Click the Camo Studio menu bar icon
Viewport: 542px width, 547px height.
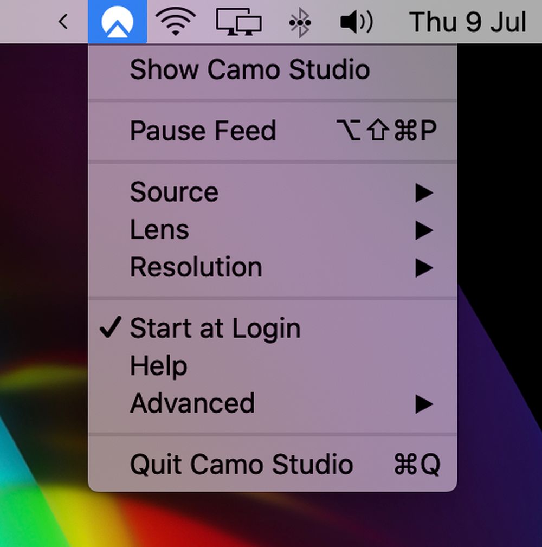coord(117,21)
